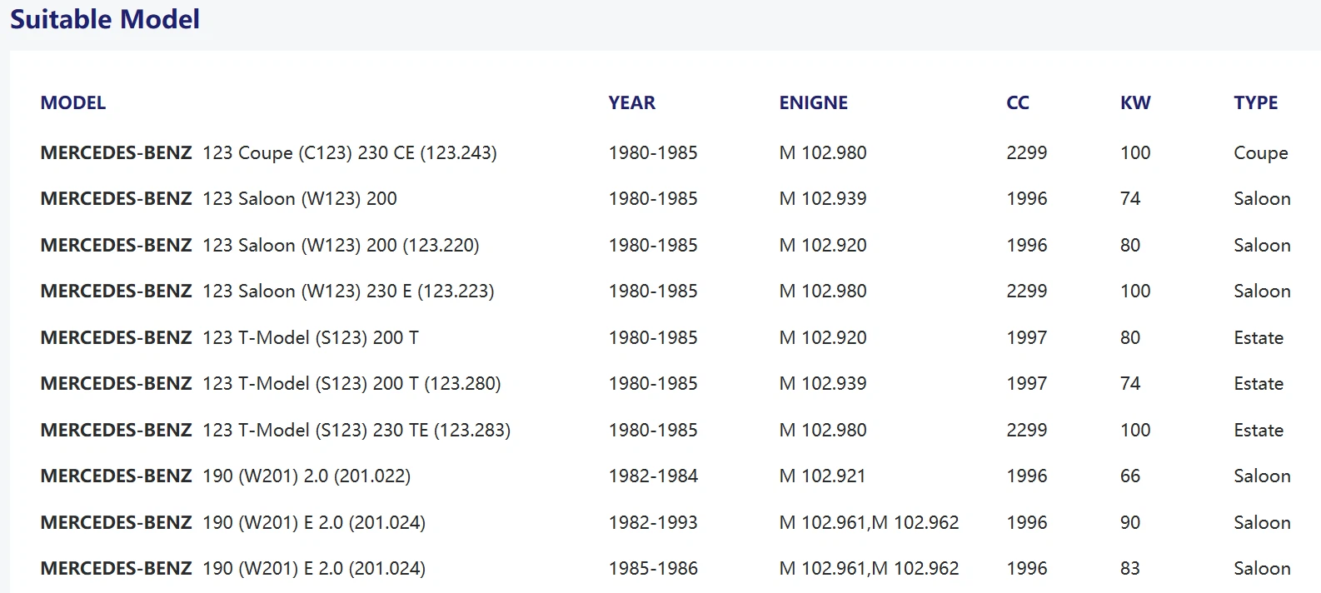The height and width of the screenshot is (593, 1321).
Task: Click 1997 cc in the 123.280 row
Action: coord(1026,384)
